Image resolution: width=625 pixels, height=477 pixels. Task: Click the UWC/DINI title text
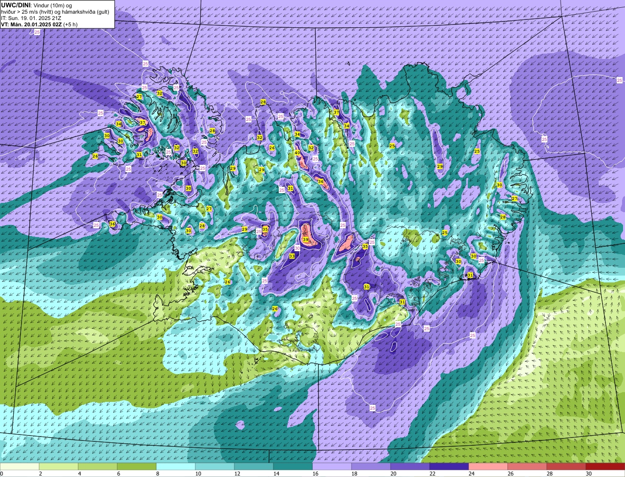tap(16, 5)
